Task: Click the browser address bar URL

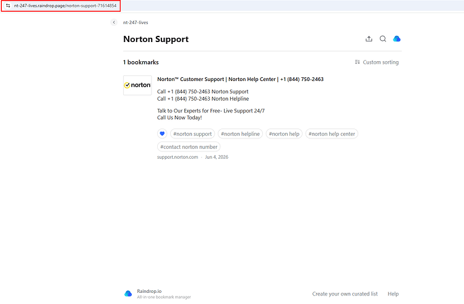Action: point(65,6)
